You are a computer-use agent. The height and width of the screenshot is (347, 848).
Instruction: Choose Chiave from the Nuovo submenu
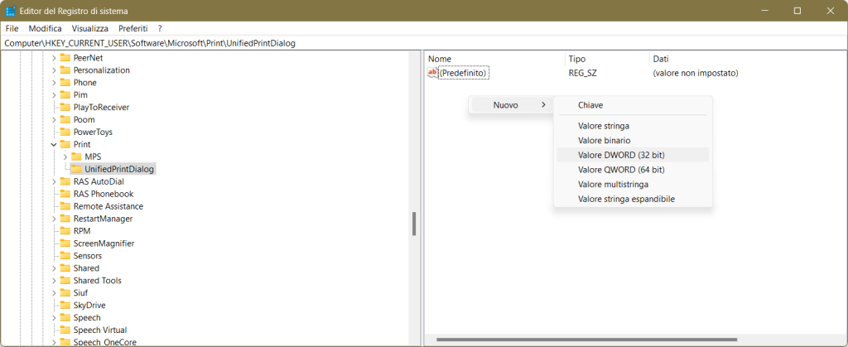pos(633,105)
